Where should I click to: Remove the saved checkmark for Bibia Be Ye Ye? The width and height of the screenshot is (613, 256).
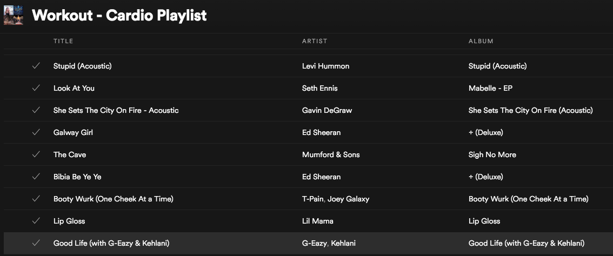(x=36, y=177)
